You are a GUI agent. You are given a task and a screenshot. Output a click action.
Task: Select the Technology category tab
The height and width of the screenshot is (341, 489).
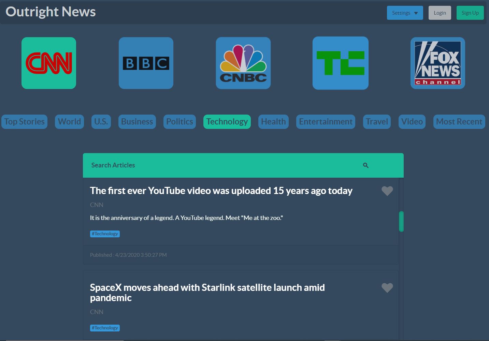pos(227,122)
